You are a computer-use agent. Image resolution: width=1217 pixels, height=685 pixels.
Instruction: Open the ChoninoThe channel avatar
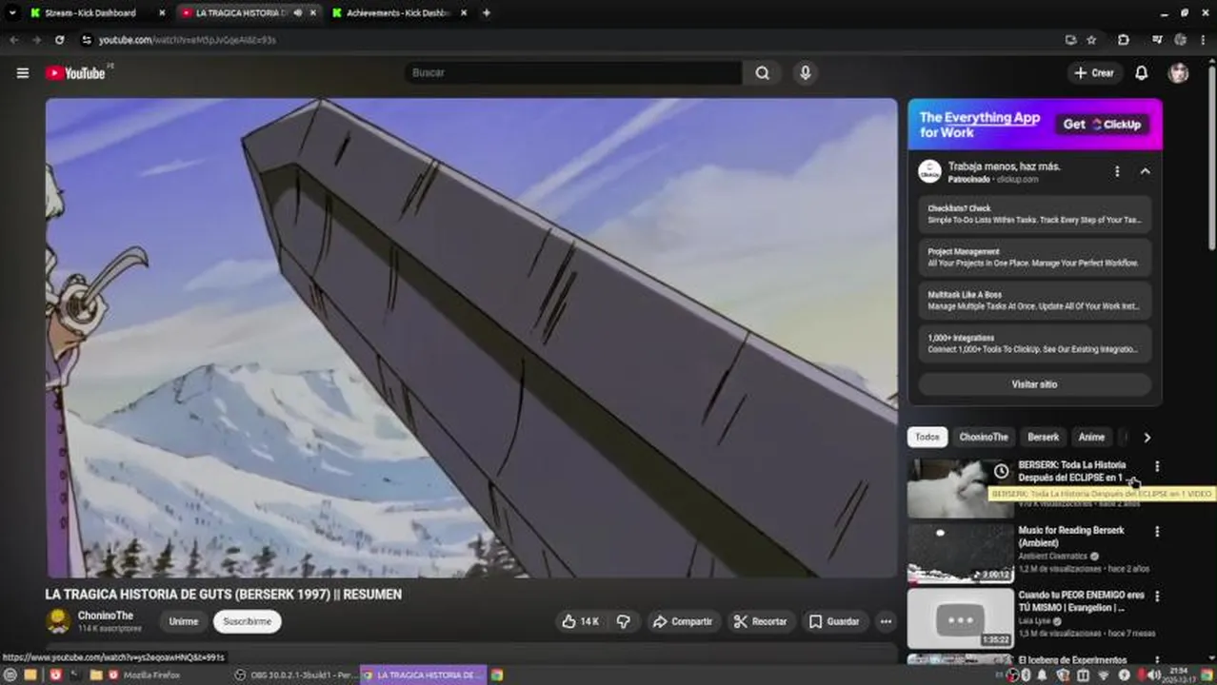[58, 621]
